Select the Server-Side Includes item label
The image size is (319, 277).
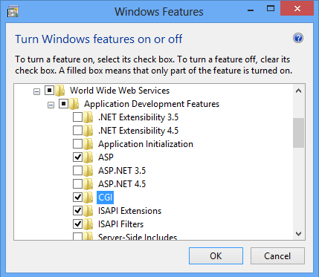point(138,237)
